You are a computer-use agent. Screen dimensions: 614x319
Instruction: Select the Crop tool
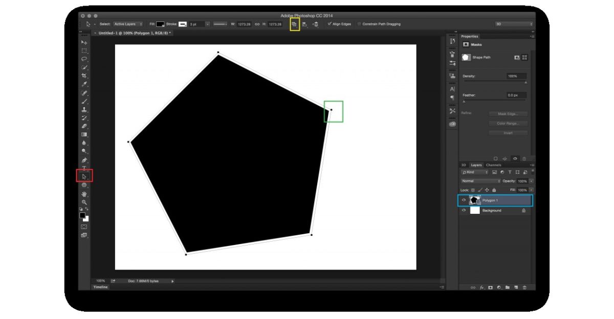tap(84, 76)
